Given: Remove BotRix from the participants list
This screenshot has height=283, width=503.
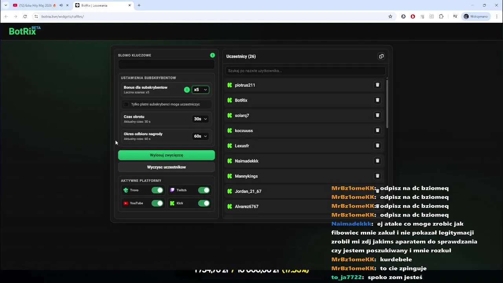Looking at the screenshot, I should pos(377,100).
